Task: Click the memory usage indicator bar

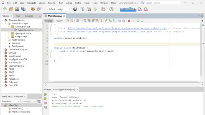Action: tap(128, 9)
